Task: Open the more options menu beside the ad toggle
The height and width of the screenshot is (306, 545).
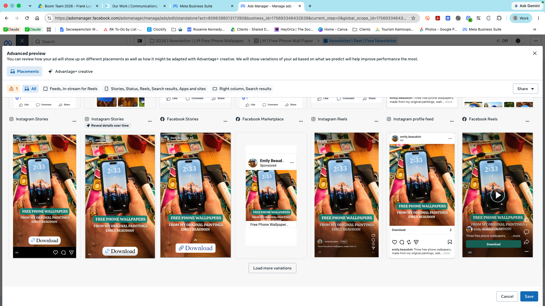Action: 536,41
